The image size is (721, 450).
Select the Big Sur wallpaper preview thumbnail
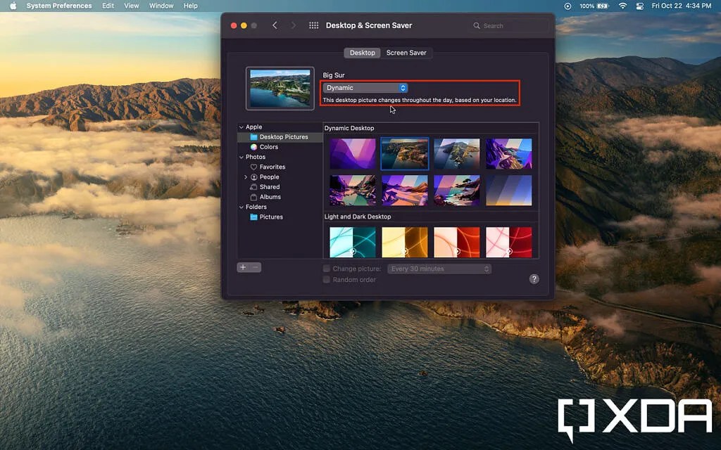pos(280,89)
